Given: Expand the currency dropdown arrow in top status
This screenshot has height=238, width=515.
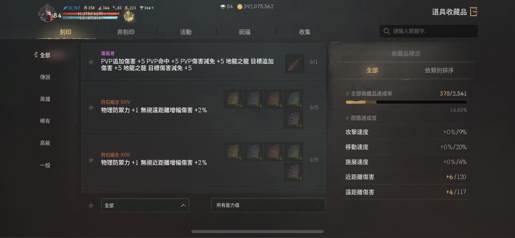Looking at the screenshot, I should [x=153, y=8].
